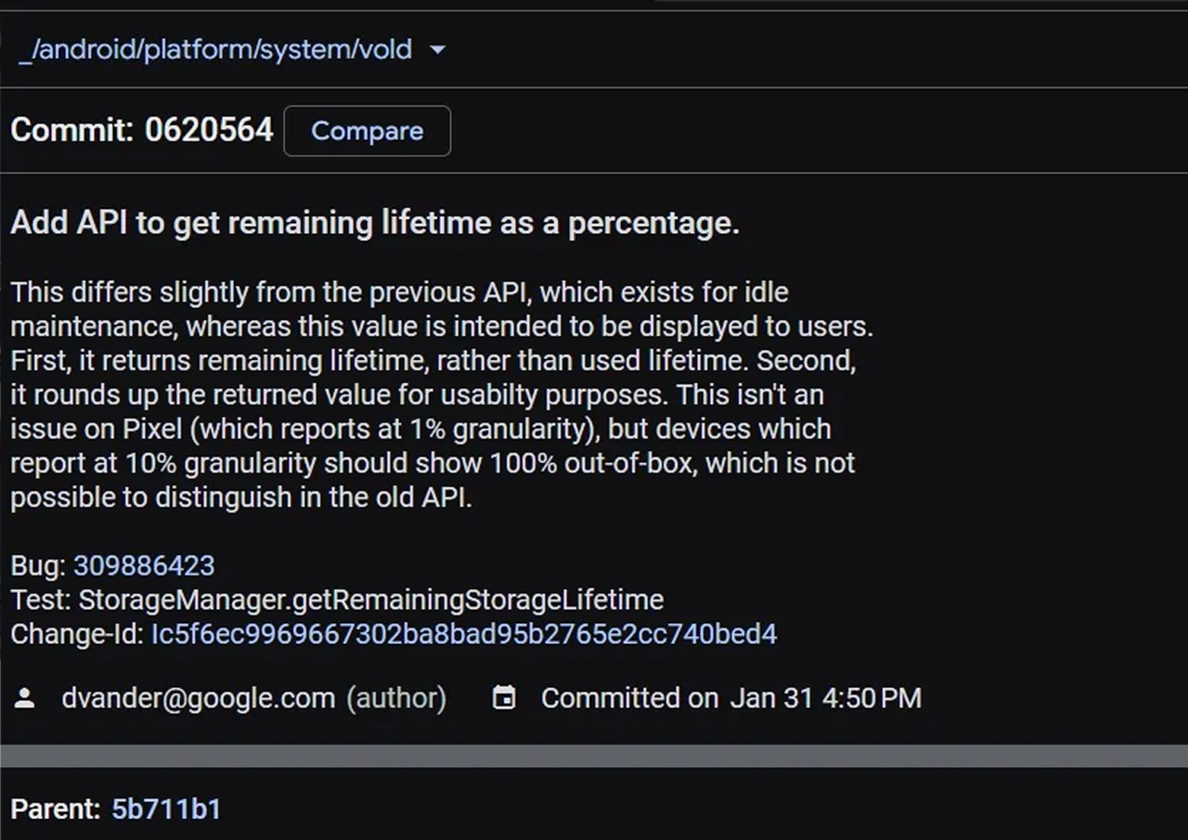Click the _/android/platform/system/vold path
Viewport: 1188px width, 840px height.
click(215, 49)
